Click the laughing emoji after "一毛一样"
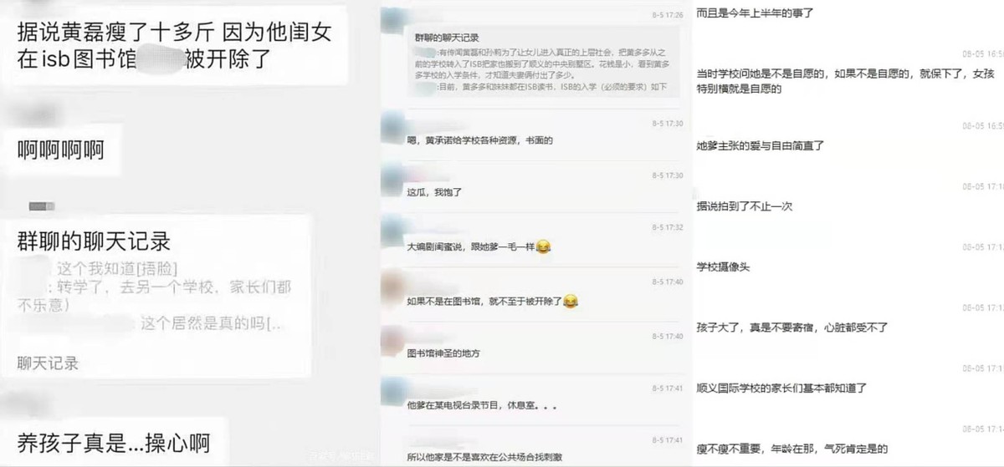Viewport: 1004px width, 467px height. click(544, 248)
